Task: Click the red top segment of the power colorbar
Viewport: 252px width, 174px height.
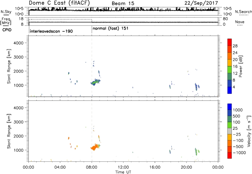Action: coord(230,42)
